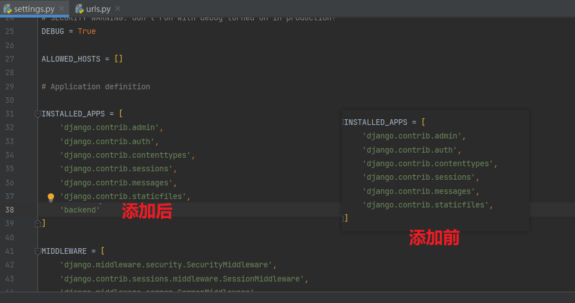575x303 pixels.
Task: Click line number 41 in the gutter
Action: pos(10,252)
